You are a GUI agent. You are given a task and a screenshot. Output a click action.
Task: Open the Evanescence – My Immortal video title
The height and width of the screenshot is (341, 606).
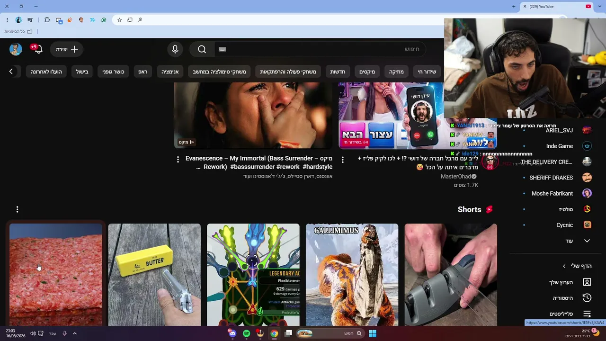pyautogui.click(x=258, y=162)
